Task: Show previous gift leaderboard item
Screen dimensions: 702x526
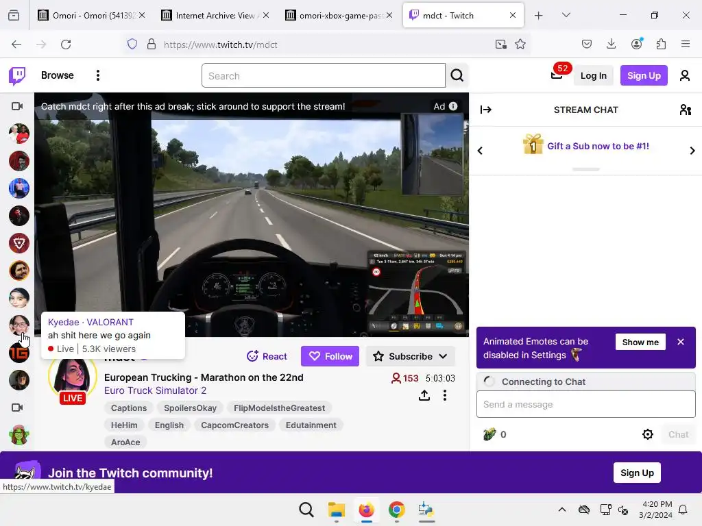Action: pyautogui.click(x=480, y=151)
